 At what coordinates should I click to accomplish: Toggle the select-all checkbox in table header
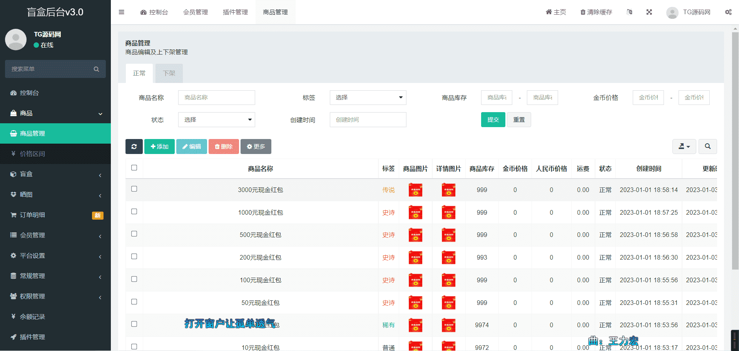(134, 168)
